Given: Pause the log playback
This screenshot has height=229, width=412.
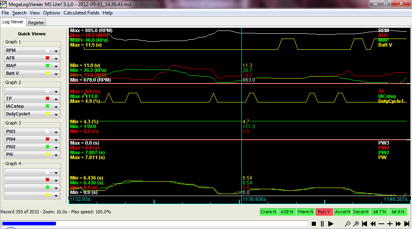Looking at the screenshot, I should pos(322,224).
